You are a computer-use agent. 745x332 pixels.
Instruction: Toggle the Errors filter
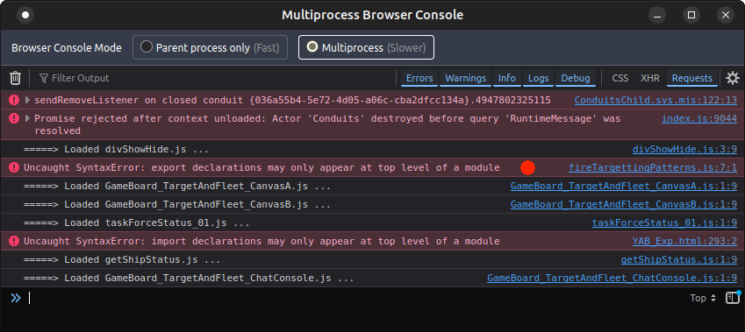tap(419, 78)
